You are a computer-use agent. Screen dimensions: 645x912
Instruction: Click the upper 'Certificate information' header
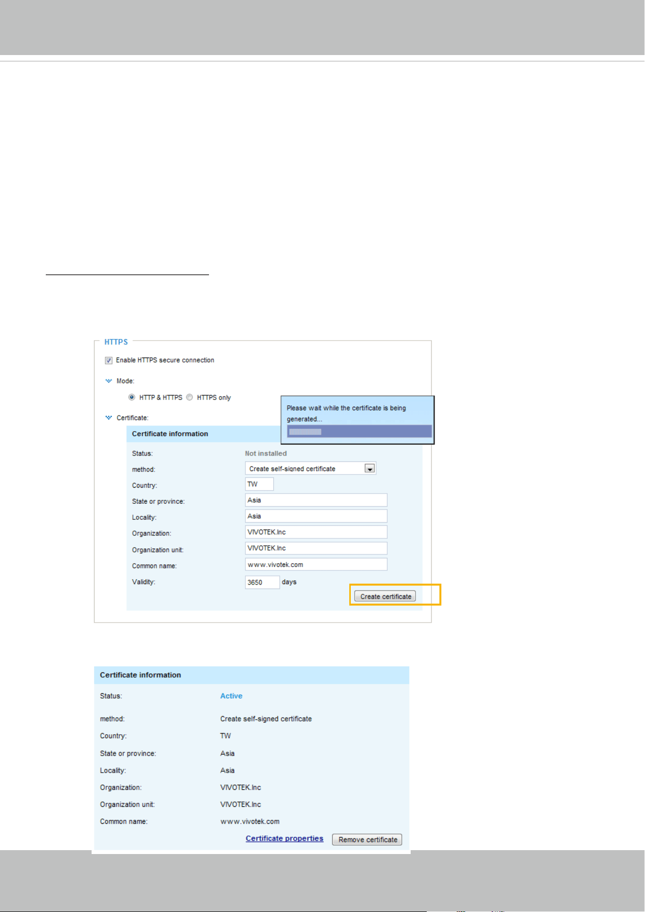pos(170,434)
